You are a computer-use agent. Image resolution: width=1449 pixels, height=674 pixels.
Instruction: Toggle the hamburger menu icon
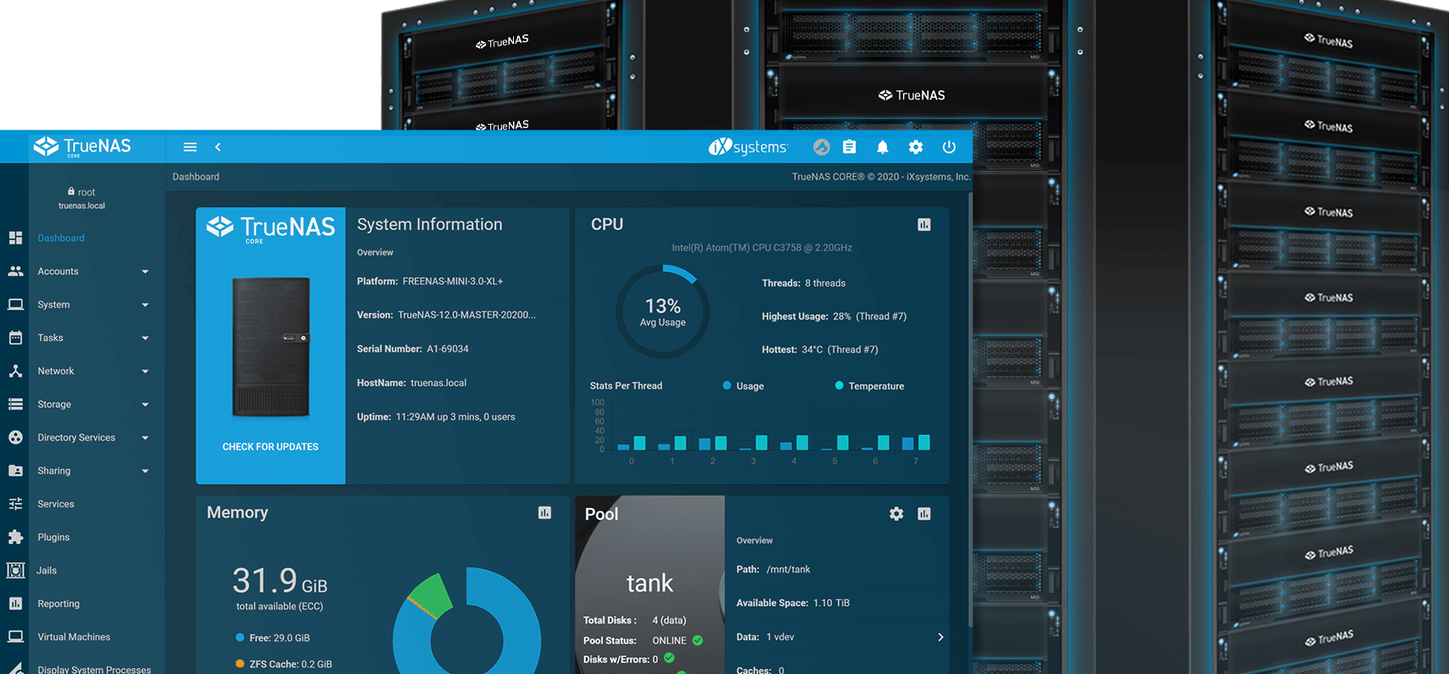[x=190, y=147]
